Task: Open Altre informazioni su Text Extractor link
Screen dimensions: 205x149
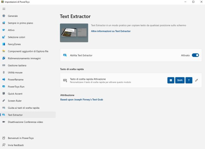Action: tap(111, 31)
